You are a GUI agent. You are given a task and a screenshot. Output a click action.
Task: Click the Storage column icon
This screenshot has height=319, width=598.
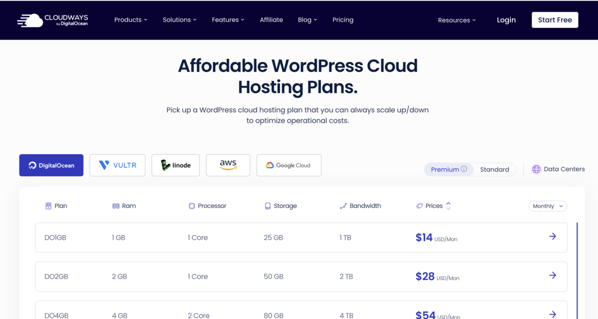[x=268, y=206]
